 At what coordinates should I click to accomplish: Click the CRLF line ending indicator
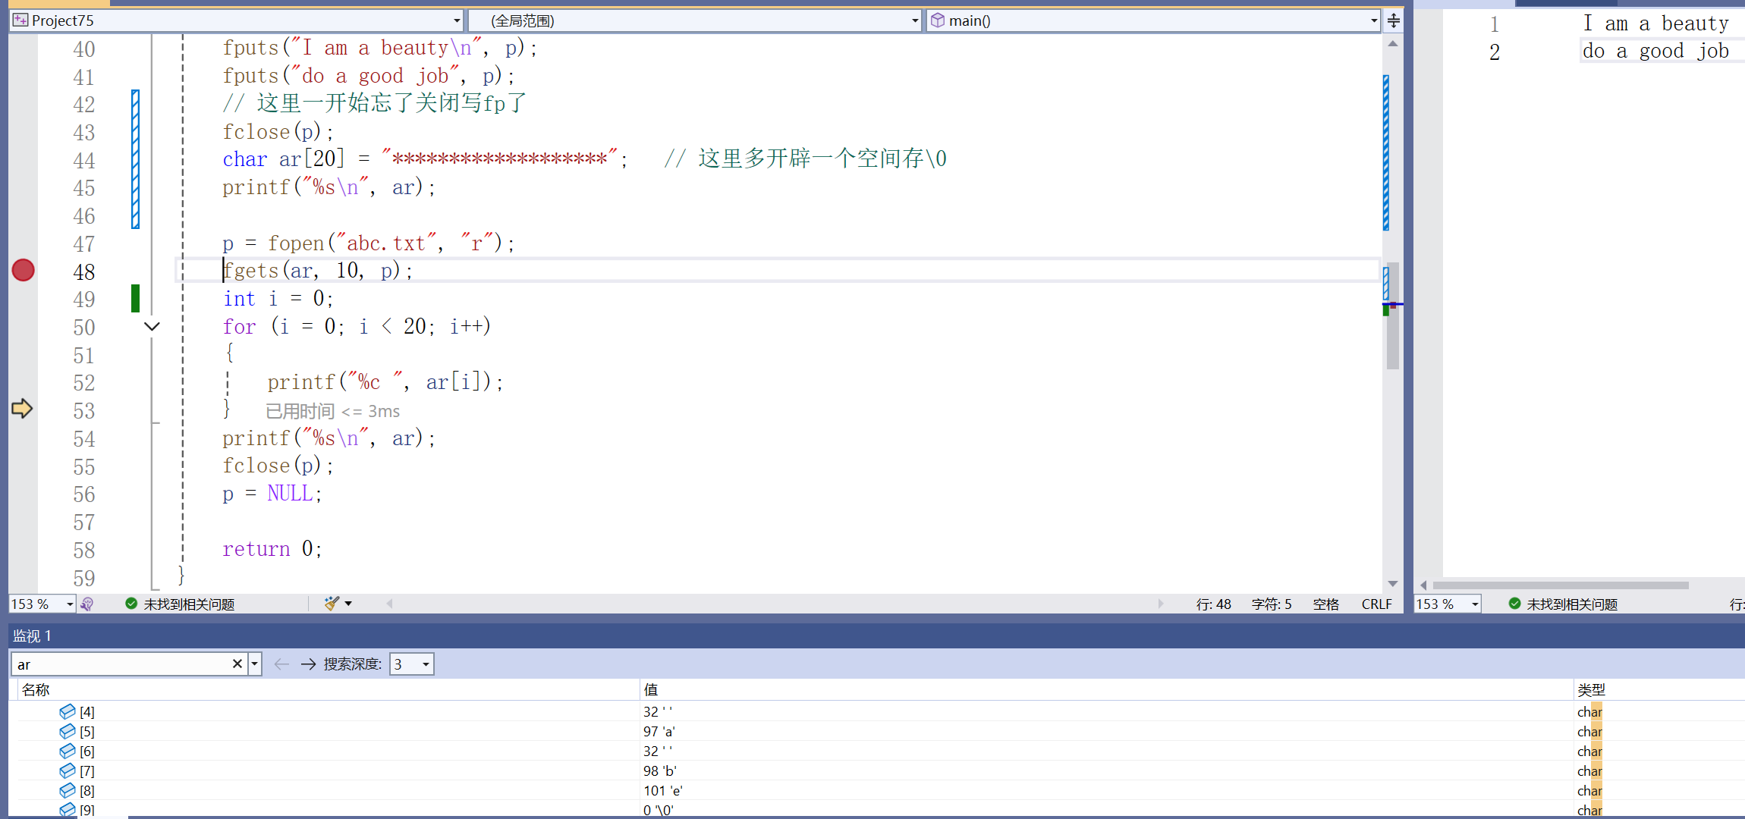pyautogui.click(x=1376, y=604)
